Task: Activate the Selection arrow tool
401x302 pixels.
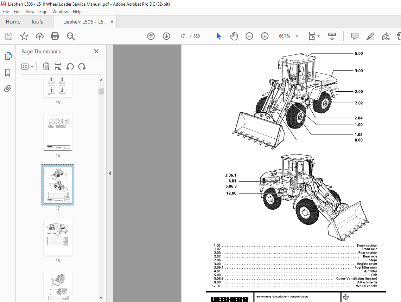Action: point(218,36)
